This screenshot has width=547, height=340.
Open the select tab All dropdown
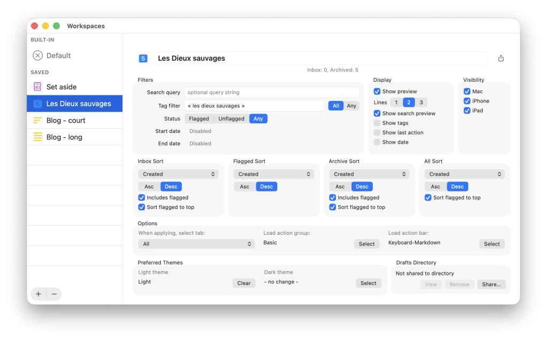(197, 244)
